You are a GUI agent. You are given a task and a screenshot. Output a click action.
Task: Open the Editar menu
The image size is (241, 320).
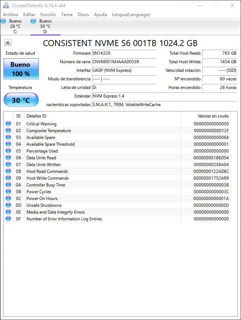[x=29, y=15]
